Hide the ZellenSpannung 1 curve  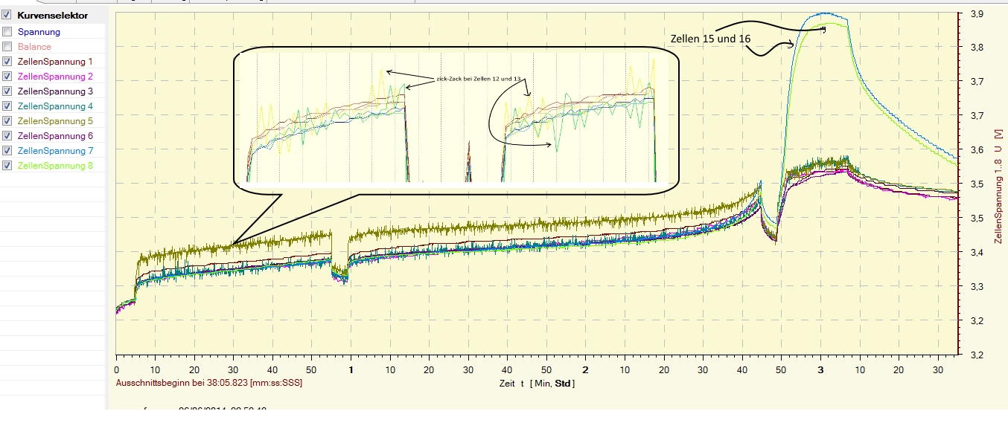coord(7,62)
